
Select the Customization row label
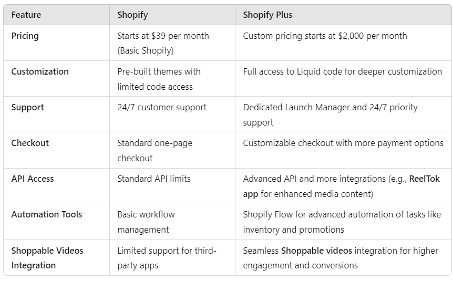[x=40, y=71]
